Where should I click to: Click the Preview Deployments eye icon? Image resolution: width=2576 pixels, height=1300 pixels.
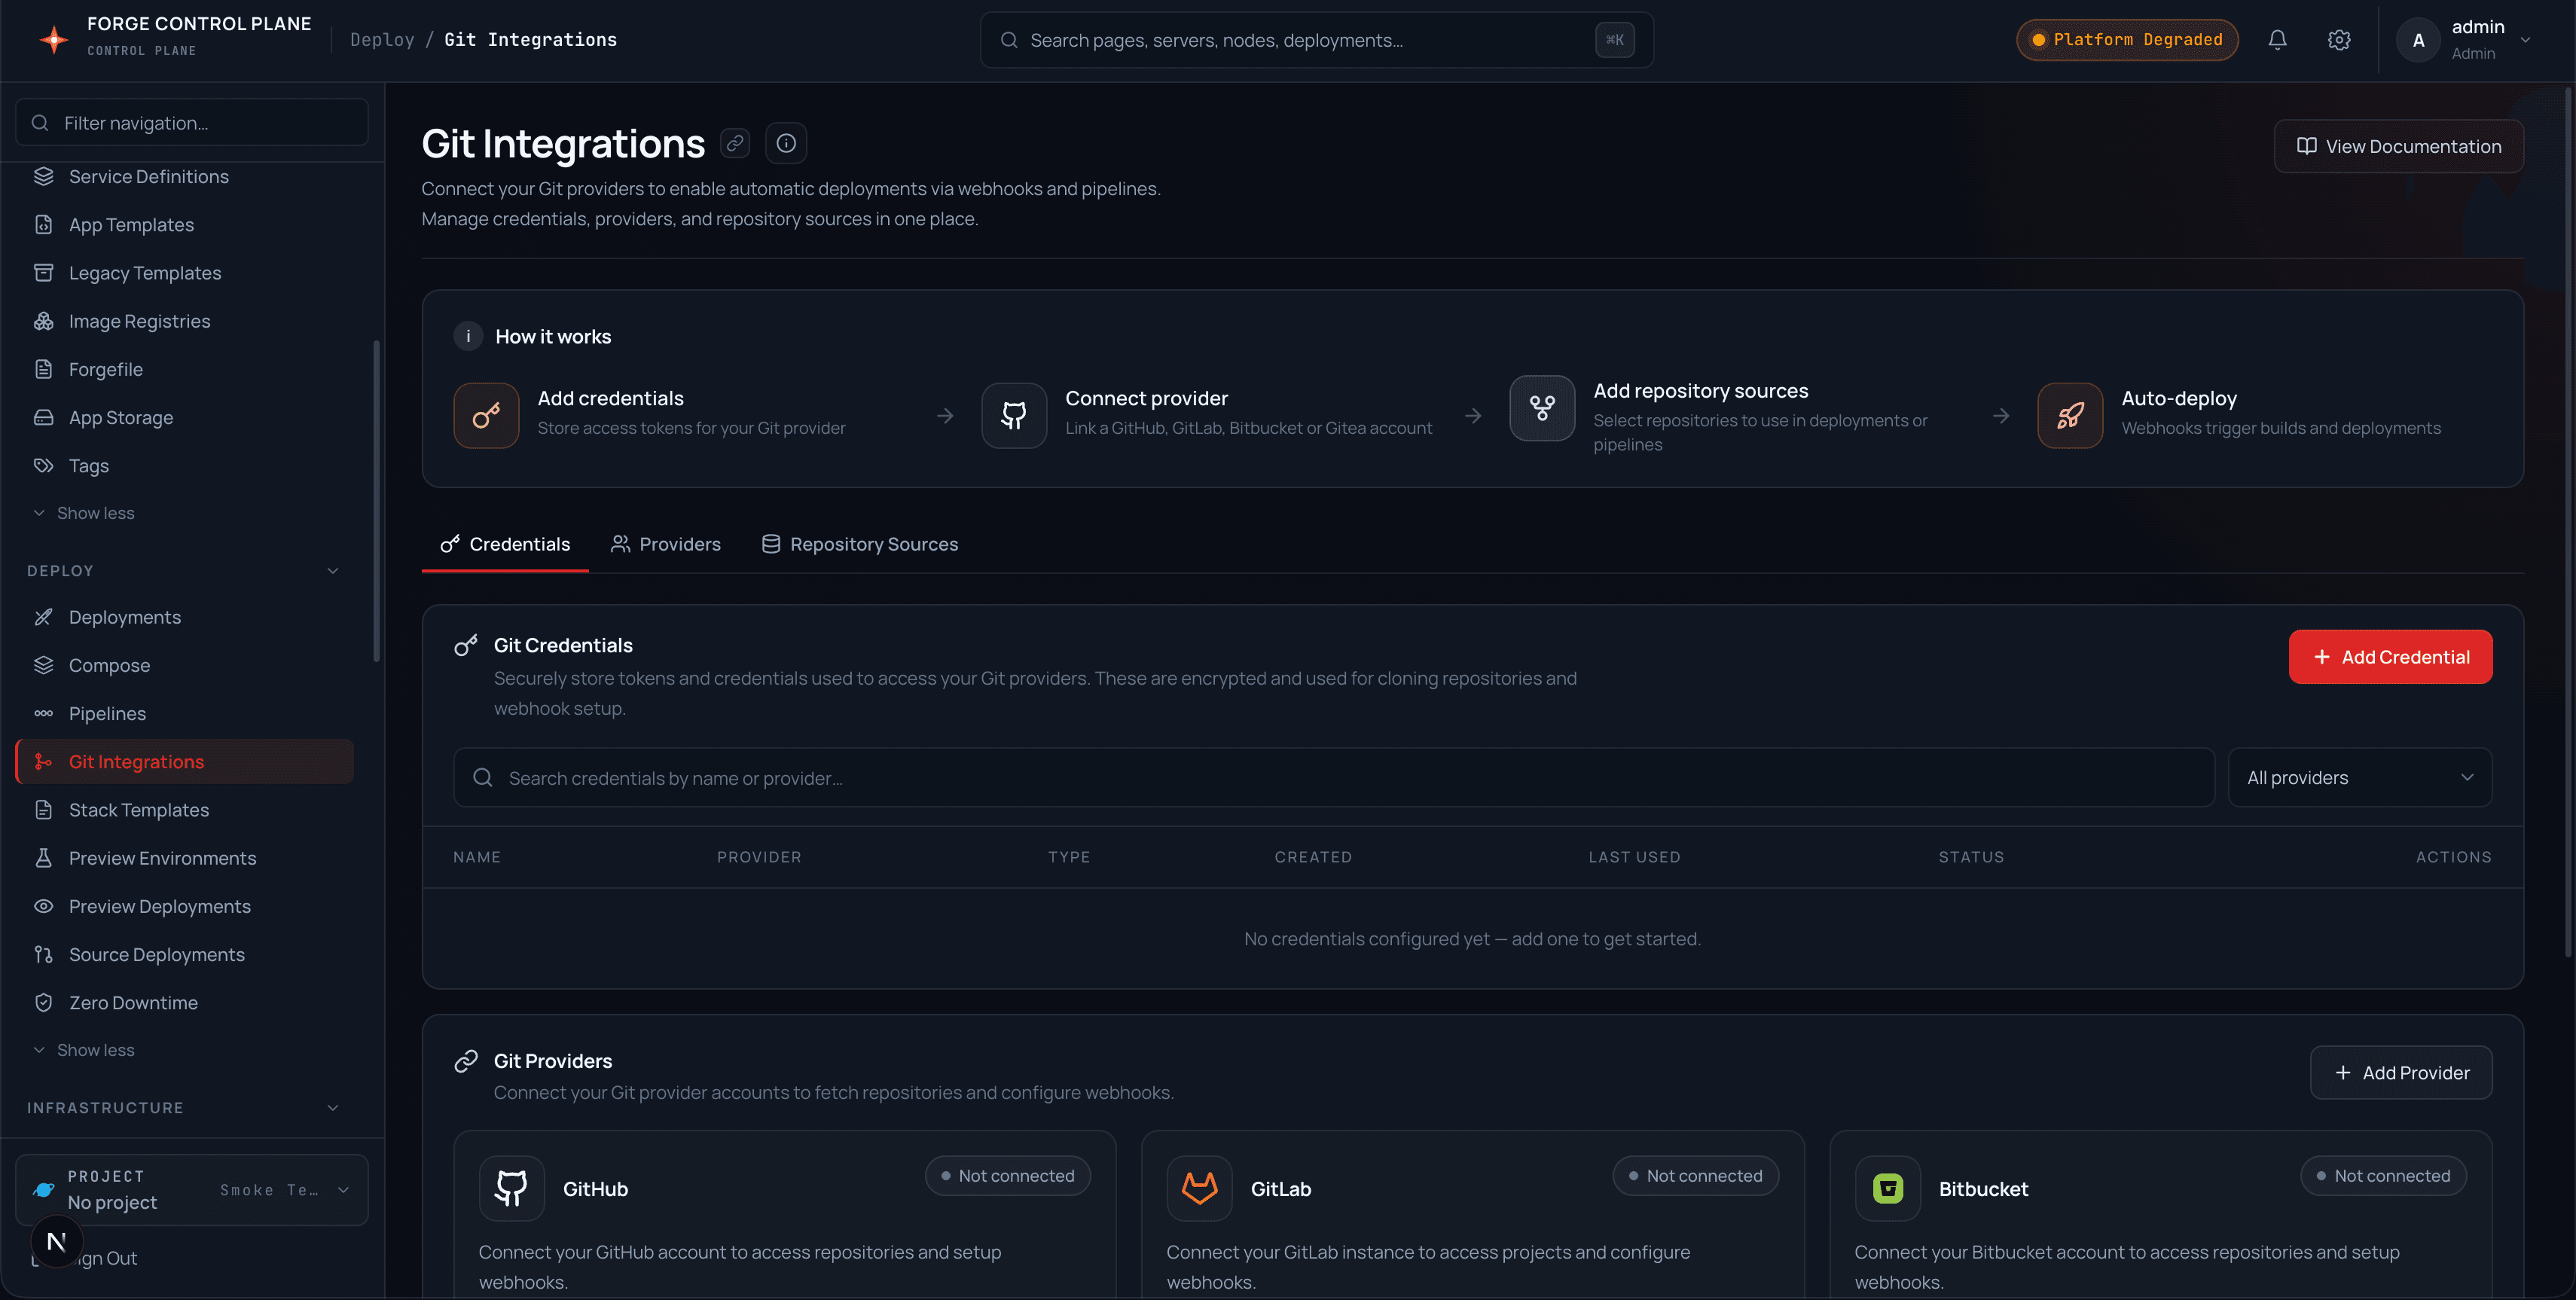click(43, 906)
